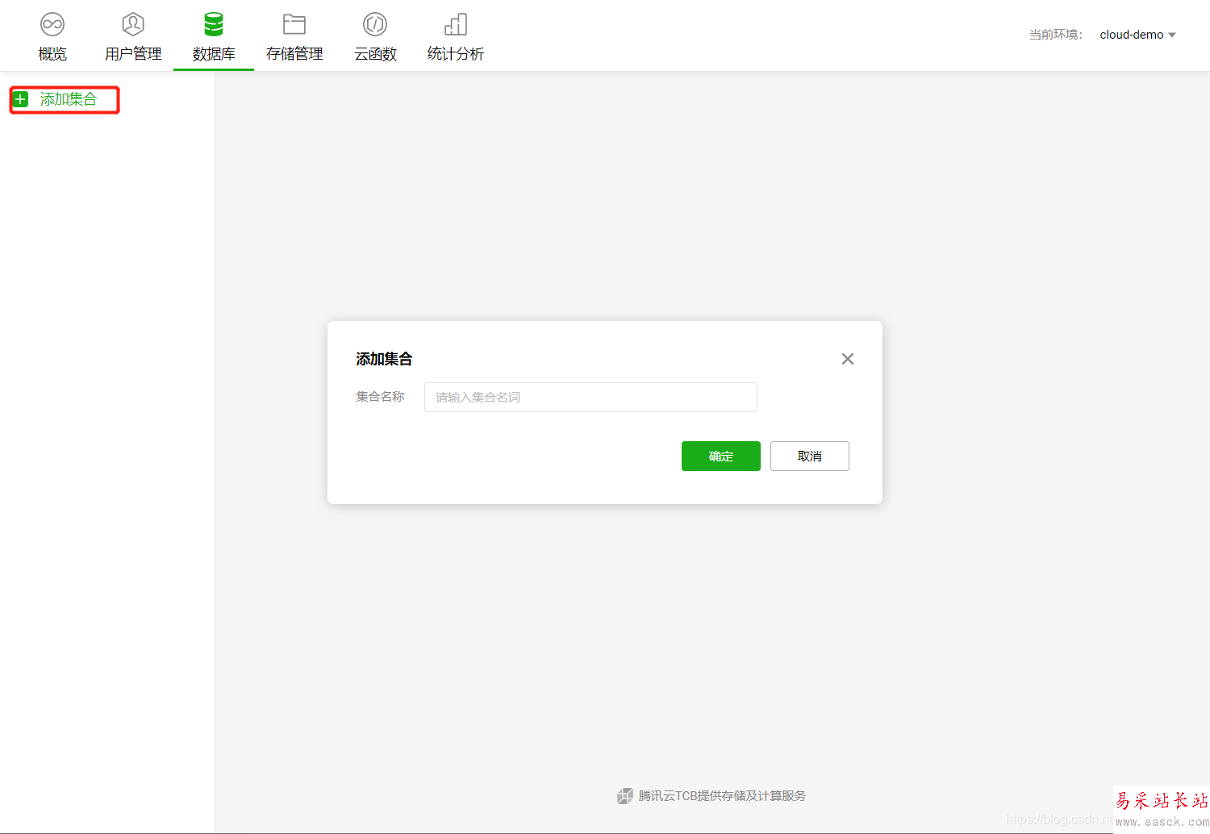
Task: Confirm with the green 确定 button
Action: coord(721,456)
